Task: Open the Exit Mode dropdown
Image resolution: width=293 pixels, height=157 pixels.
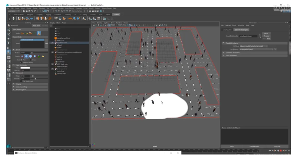Action: (x=253, y=46)
